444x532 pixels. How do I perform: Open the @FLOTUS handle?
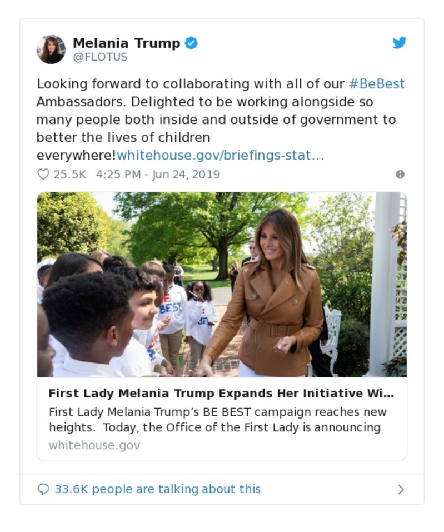coord(100,57)
